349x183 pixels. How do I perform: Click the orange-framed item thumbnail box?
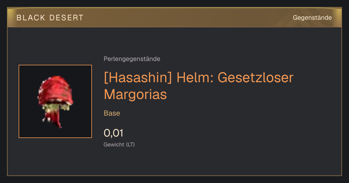coord(55,101)
